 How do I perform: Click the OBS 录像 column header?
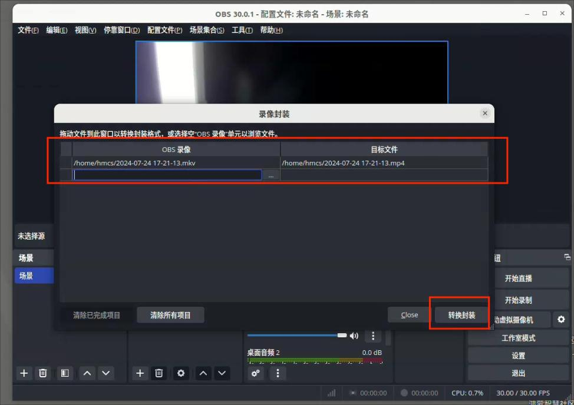(176, 150)
